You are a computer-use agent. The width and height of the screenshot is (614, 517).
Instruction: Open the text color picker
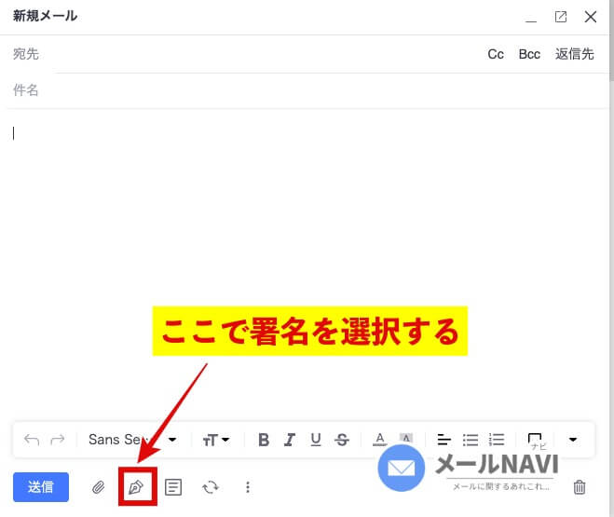tap(379, 439)
